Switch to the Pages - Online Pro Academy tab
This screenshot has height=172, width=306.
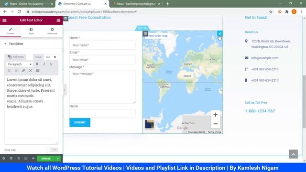coord(29,4)
